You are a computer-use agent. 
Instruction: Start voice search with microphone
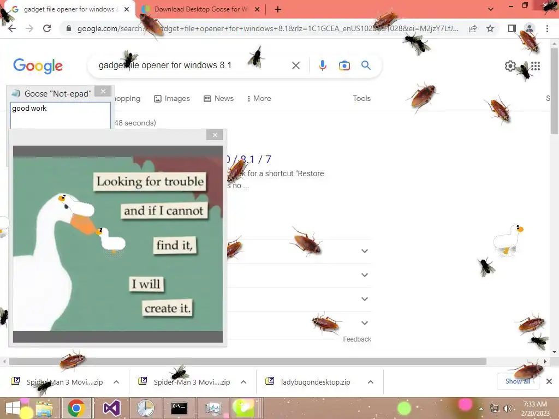pyautogui.click(x=322, y=65)
